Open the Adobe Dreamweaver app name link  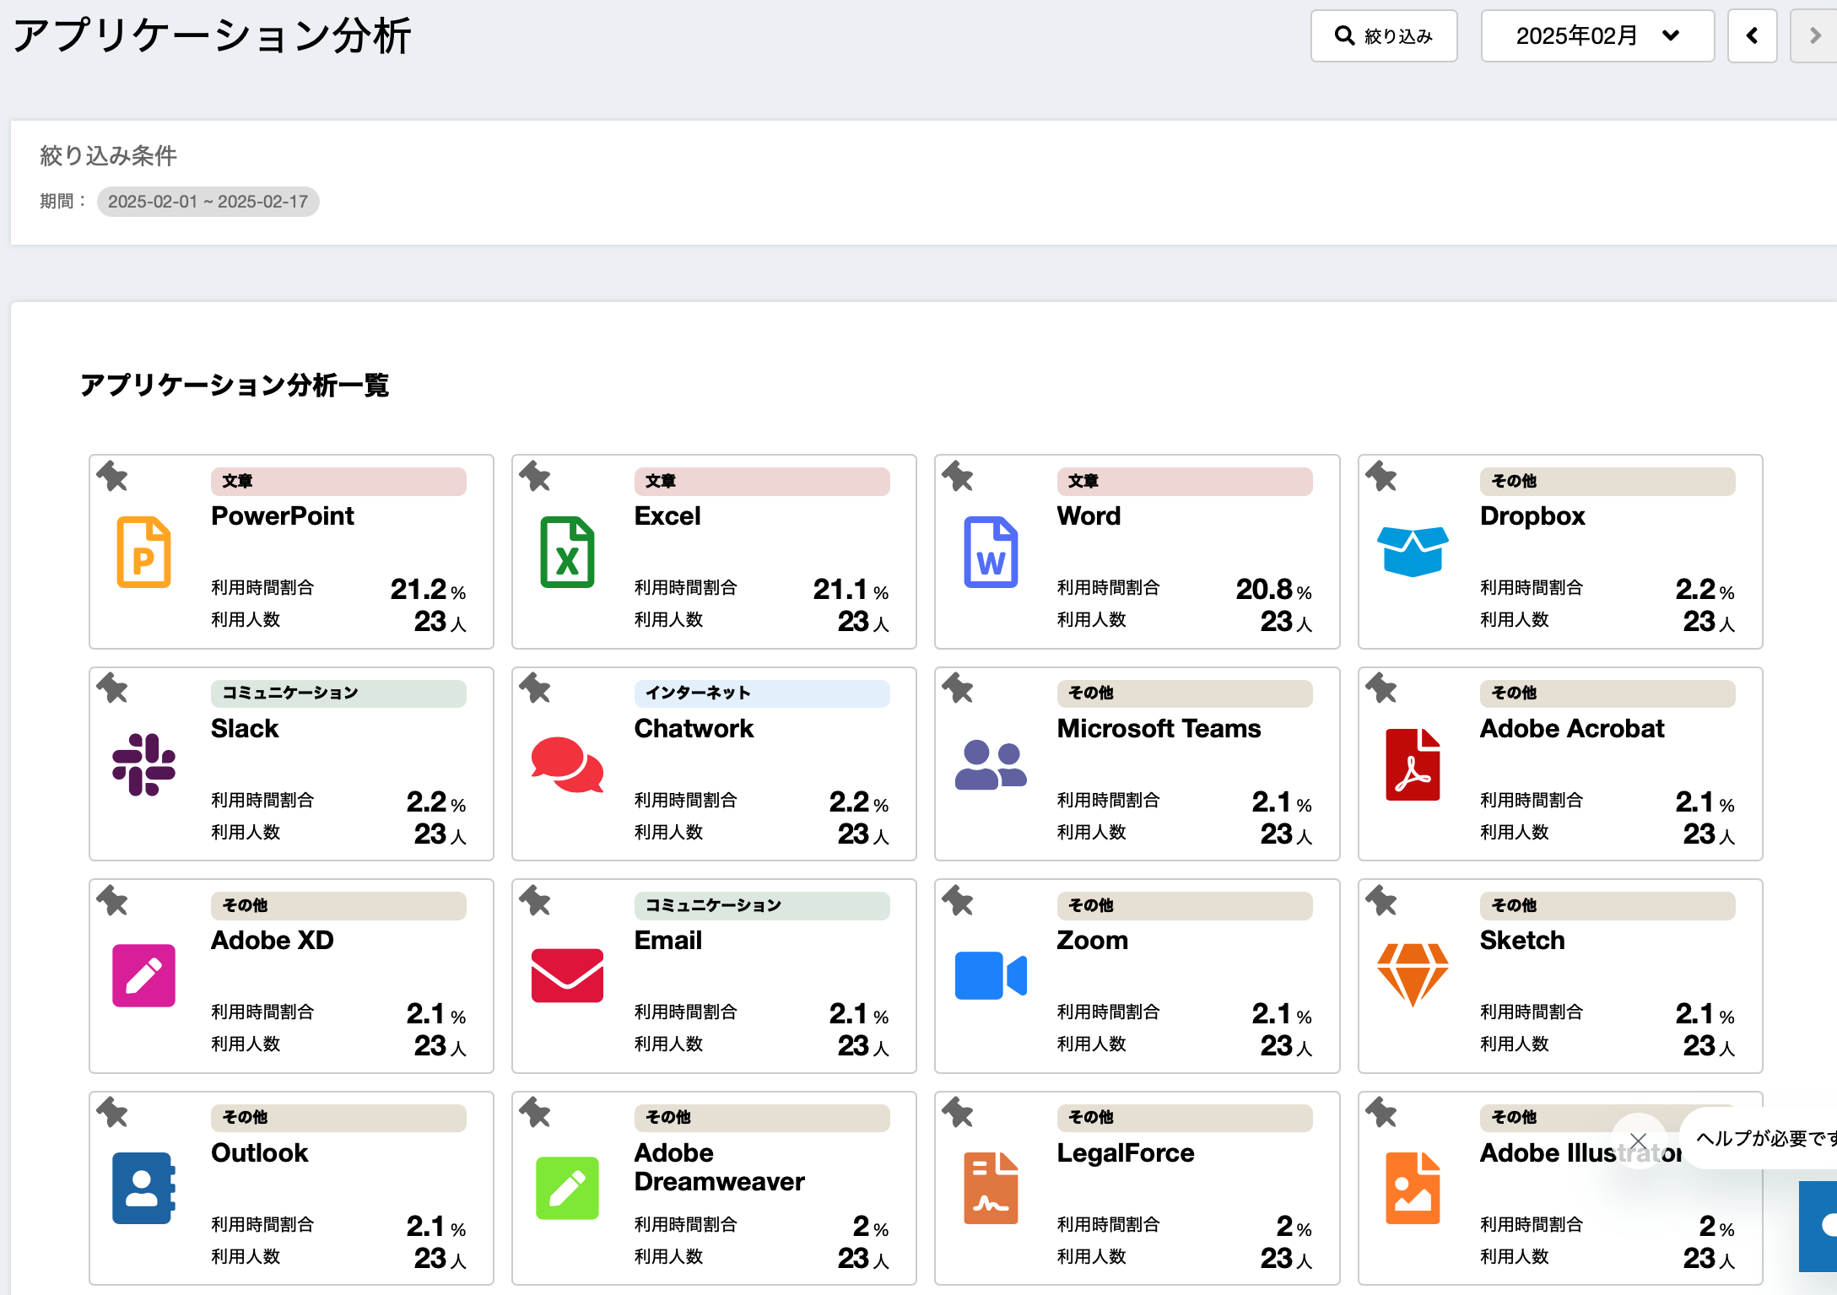(719, 1168)
